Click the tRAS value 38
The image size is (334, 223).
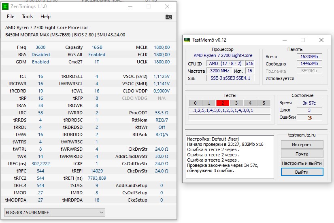pyautogui.click(x=40, y=105)
